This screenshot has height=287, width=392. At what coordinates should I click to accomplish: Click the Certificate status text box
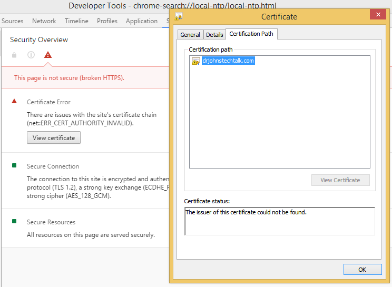[x=280, y=221]
